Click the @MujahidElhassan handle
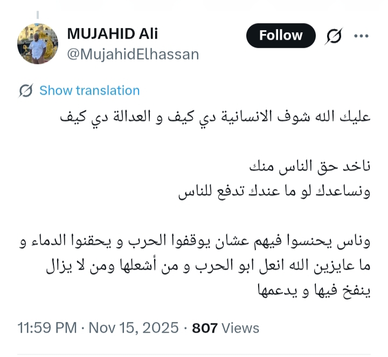Screen dimensions: 388x357 click(x=133, y=54)
